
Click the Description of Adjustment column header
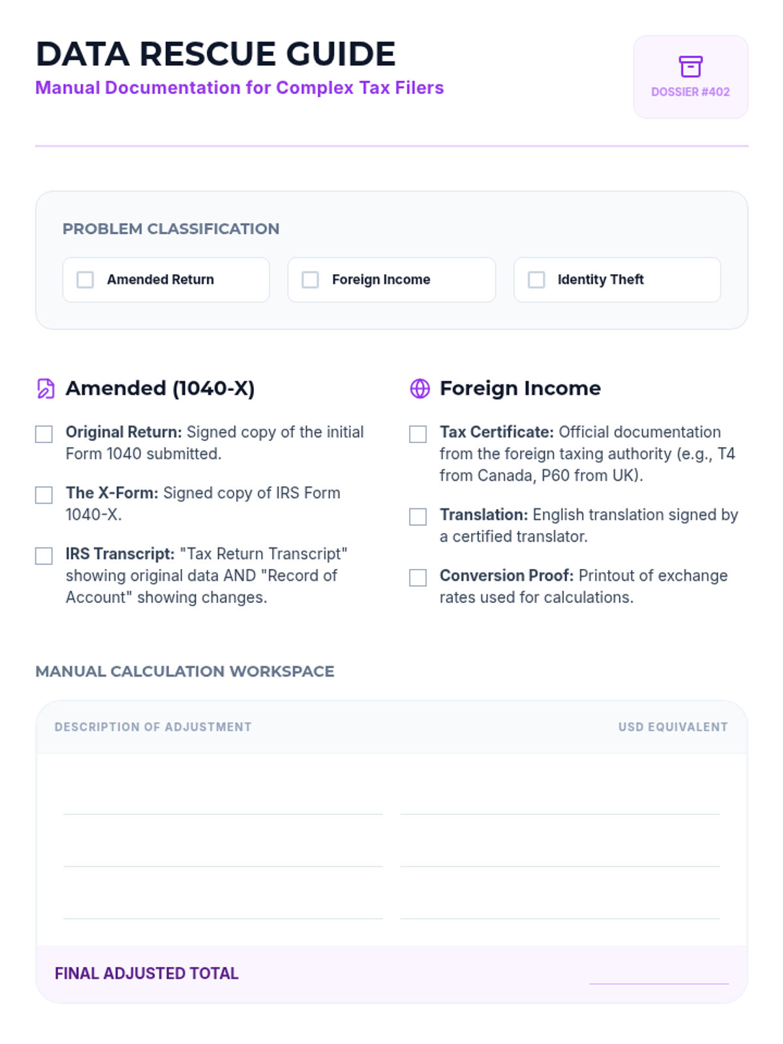tap(153, 727)
